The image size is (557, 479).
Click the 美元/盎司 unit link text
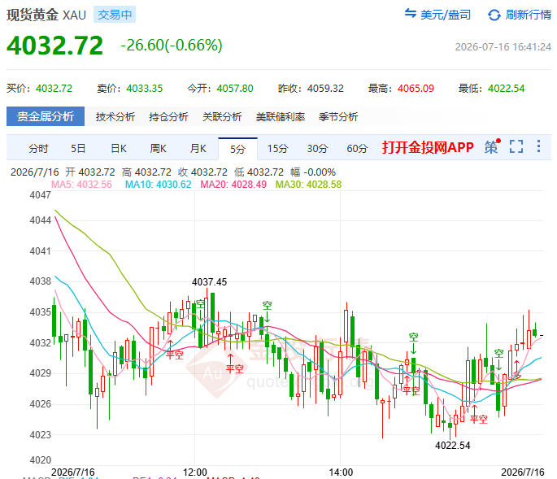[446, 15]
